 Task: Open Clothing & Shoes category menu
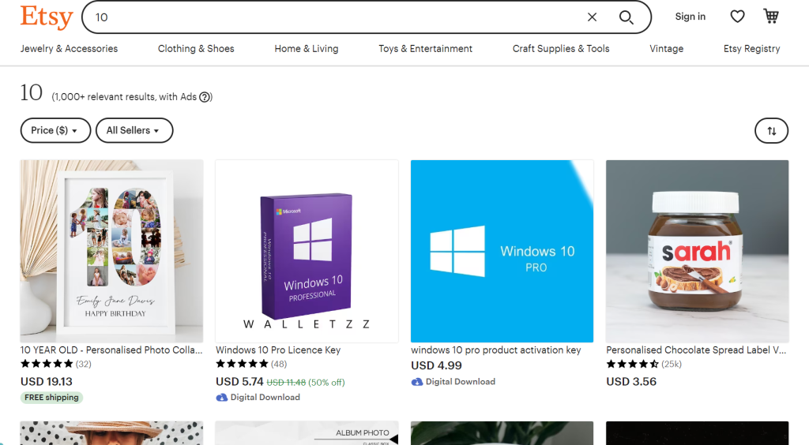click(196, 49)
